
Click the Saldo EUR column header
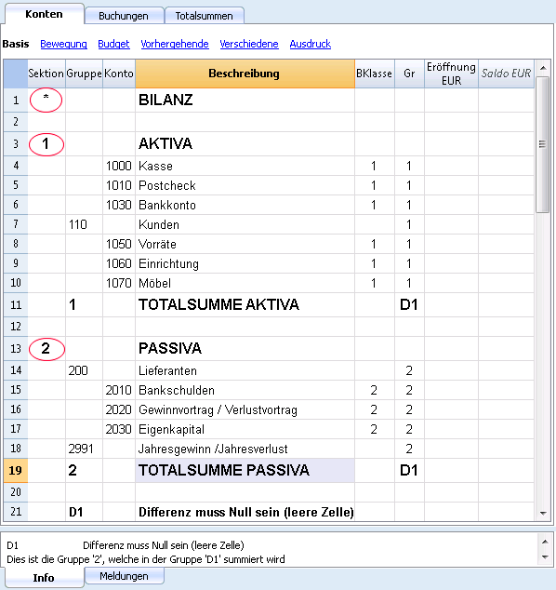(506, 74)
